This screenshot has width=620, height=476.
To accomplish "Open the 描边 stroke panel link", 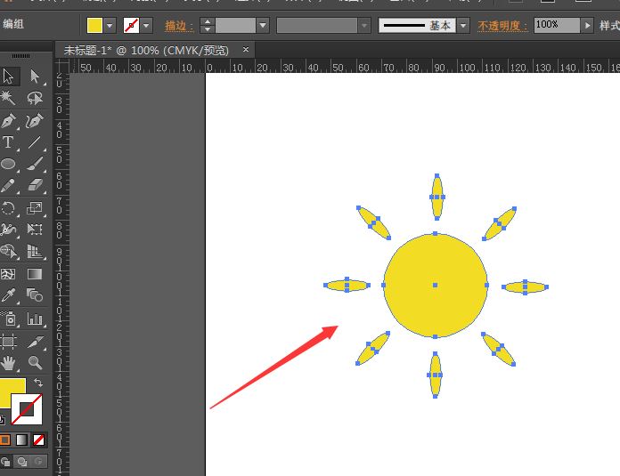I will click(x=179, y=26).
